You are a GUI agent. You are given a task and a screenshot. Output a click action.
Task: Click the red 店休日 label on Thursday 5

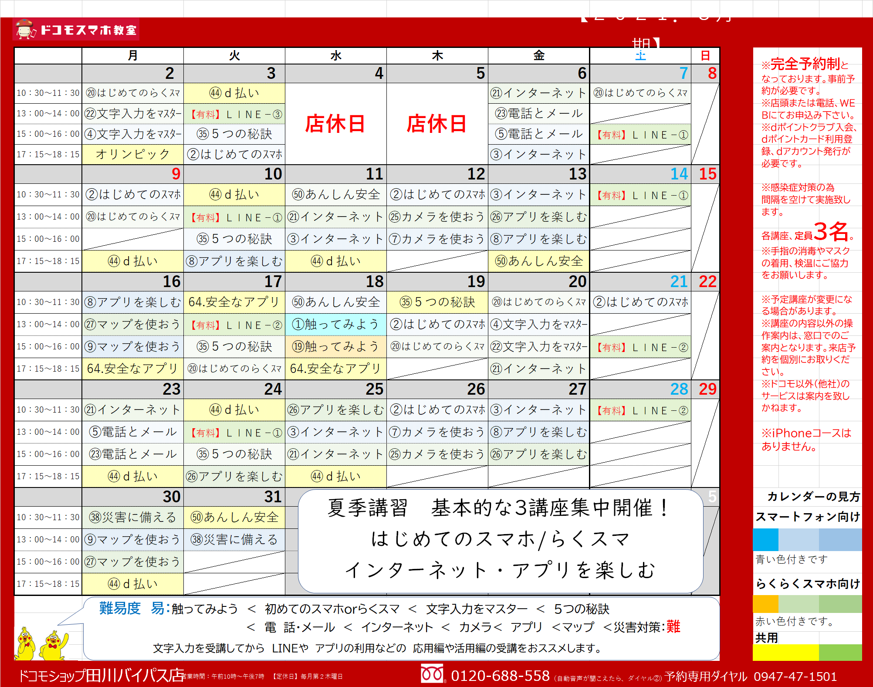coord(436,124)
